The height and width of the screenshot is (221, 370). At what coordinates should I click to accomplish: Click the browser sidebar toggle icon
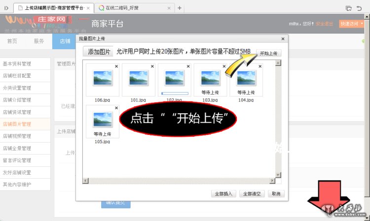(6, 8)
